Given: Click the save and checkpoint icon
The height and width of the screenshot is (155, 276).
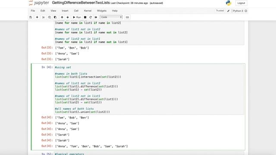Looking at the screenshot, I should (x=31, y=17).
